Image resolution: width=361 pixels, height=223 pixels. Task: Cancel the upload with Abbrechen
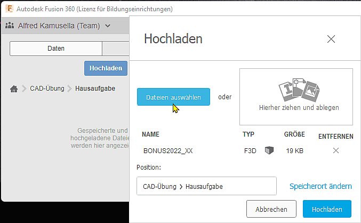click(270, 209)
